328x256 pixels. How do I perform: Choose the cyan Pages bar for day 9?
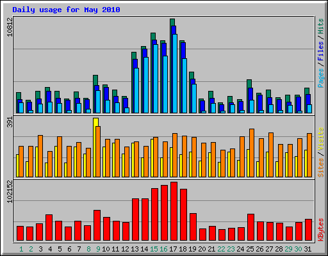click(x=98, y=102)
